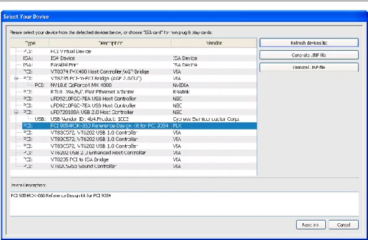Proceed with the Next >> button
This screenshot has height=240, width=368.
[311, 224]
